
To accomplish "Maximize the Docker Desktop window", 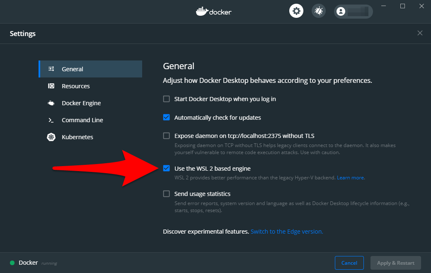I will click(402, 6).
